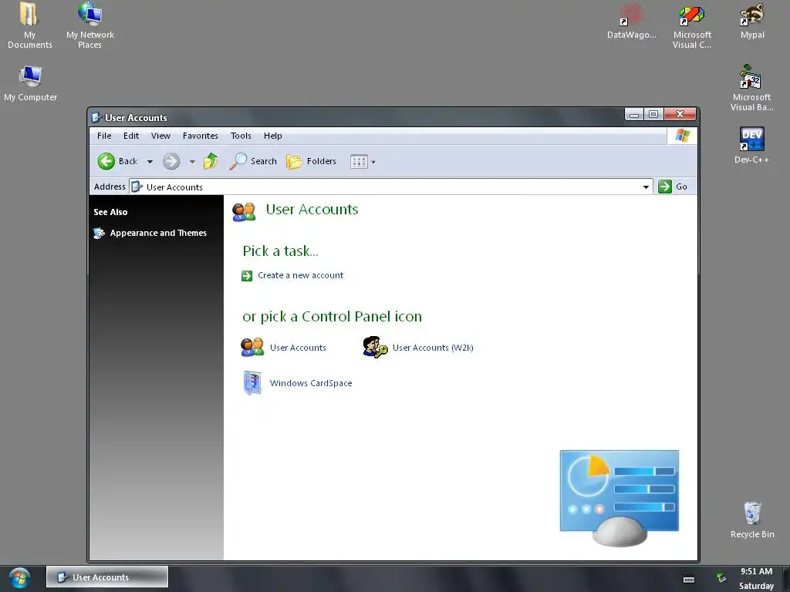
Task: Expand the Address bar dropdown arrow
Action: click(646, 187)
